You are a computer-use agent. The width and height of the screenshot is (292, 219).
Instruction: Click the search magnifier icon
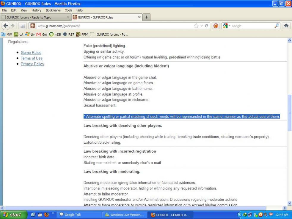tap(277, 26)
